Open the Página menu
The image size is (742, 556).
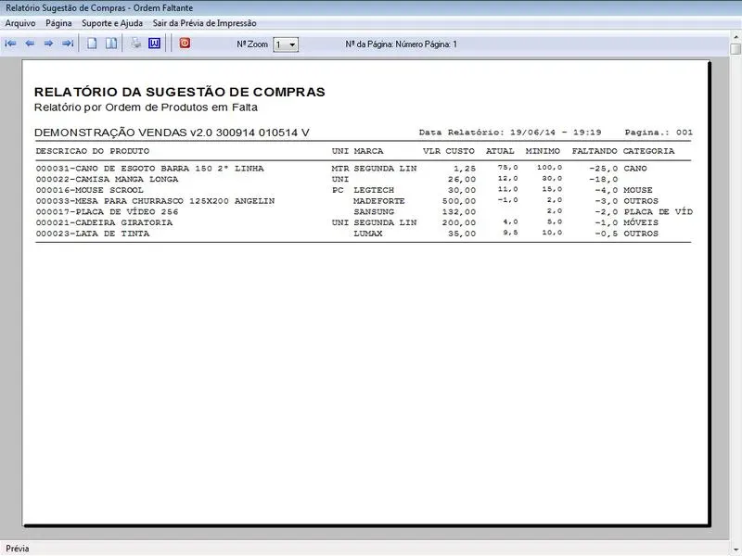(x=58, y=22)
